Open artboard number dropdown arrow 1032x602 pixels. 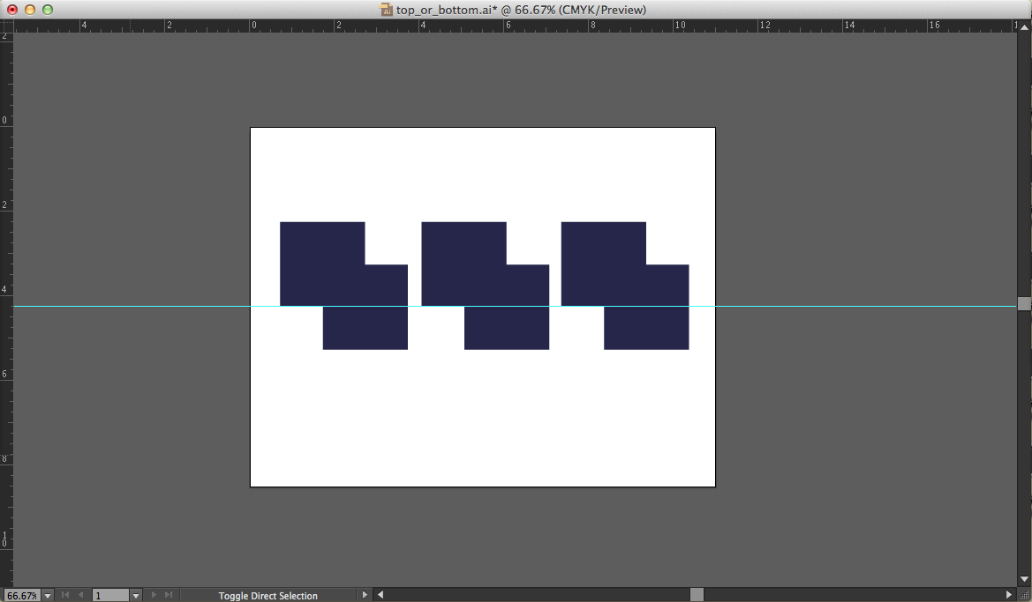pyautogui.click(x=136, y=596)
